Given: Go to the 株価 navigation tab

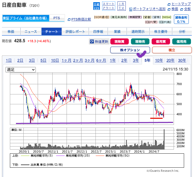Looking at the screenshot, I should pyautogui.click(x=11, y=32).
